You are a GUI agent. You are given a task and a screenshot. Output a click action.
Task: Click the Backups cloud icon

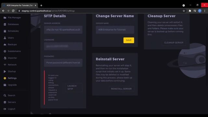tap(5, 45)
